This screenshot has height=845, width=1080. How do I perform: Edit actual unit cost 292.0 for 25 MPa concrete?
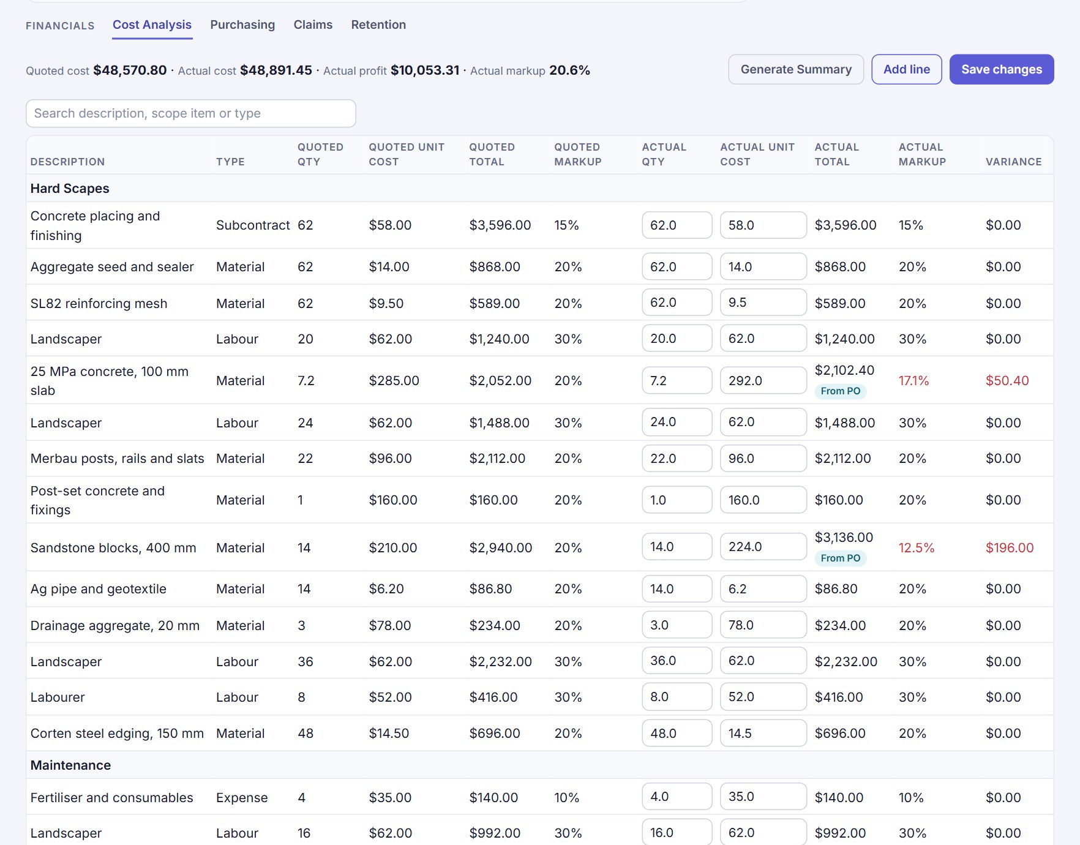click(763, 380)
